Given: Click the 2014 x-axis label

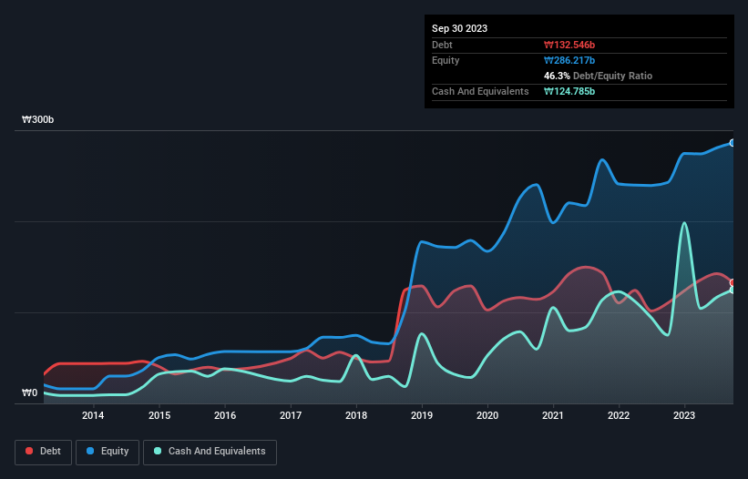Looking at the screenshot, I should pyautogui.click(x=93, y=415).
